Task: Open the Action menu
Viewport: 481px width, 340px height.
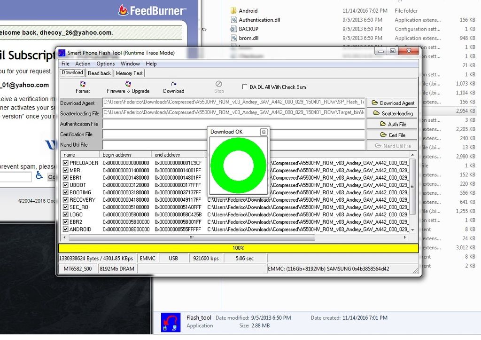Action: (x=83, y=64)
